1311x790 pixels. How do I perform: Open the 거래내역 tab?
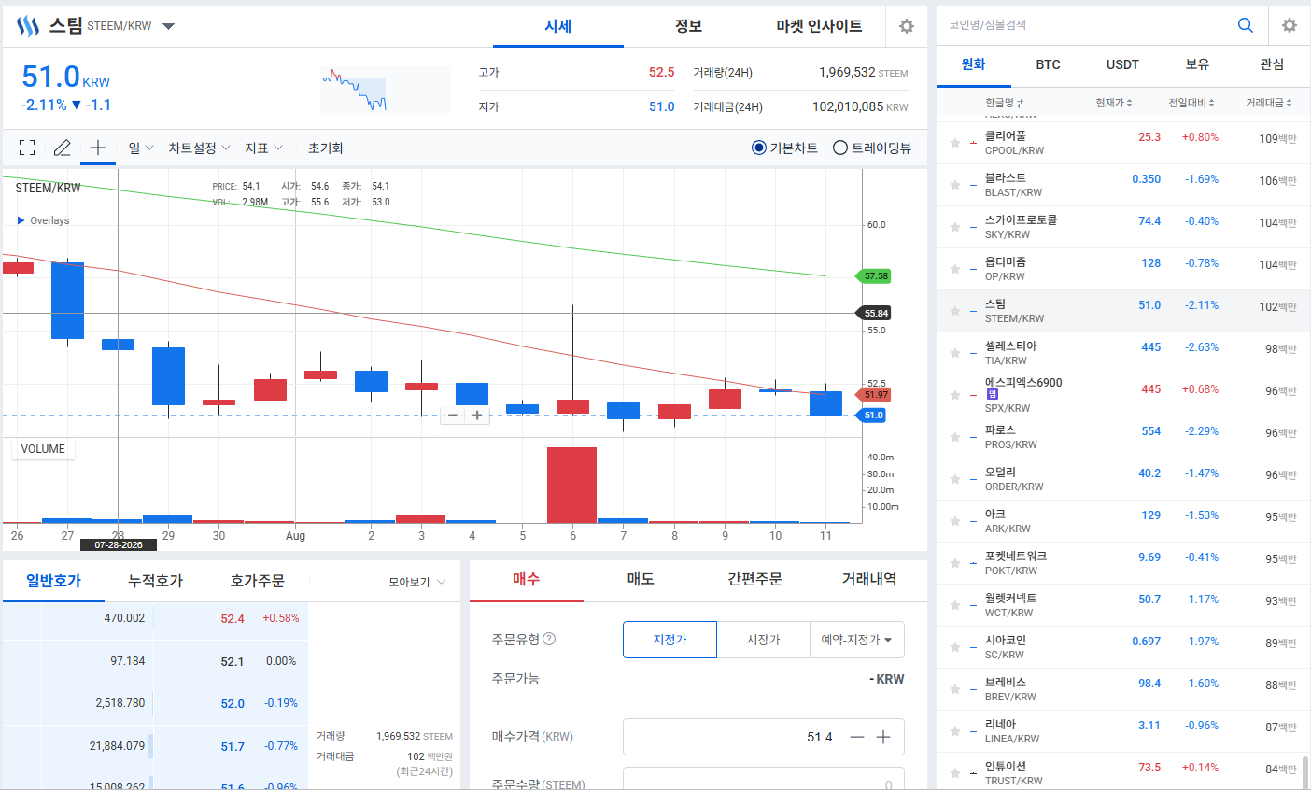[869, 580]
